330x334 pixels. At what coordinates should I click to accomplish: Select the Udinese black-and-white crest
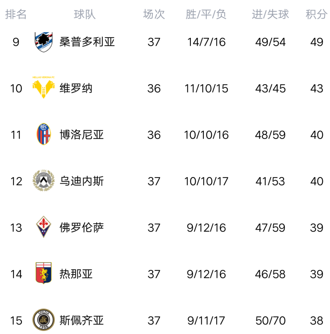pos(44,181)
